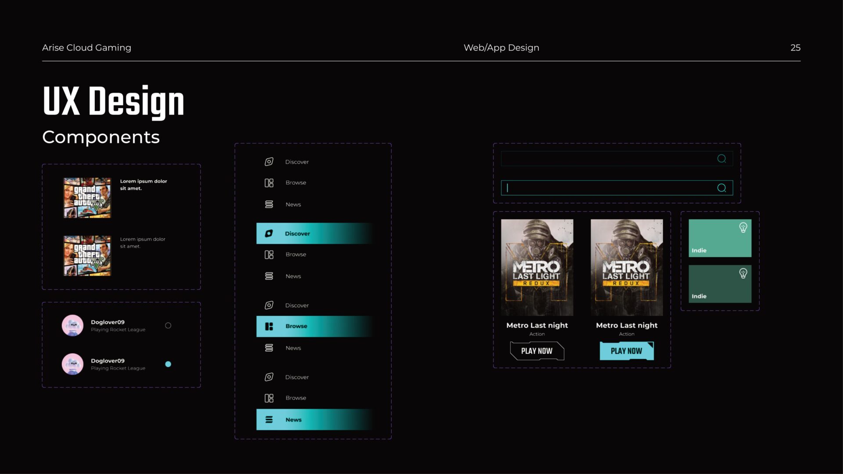Click the "Action" genre under second Metro card
Viewport: 843px width, 474px height.
(x=627, y=334)
